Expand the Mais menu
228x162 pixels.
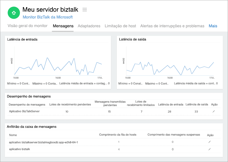point(213,26)
